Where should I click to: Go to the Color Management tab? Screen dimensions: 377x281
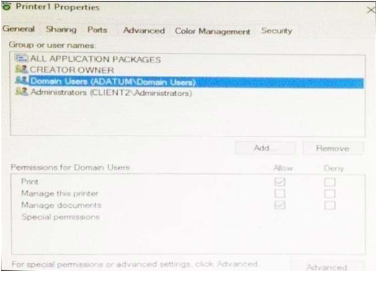pyautogui.click(x=212, y=31)
